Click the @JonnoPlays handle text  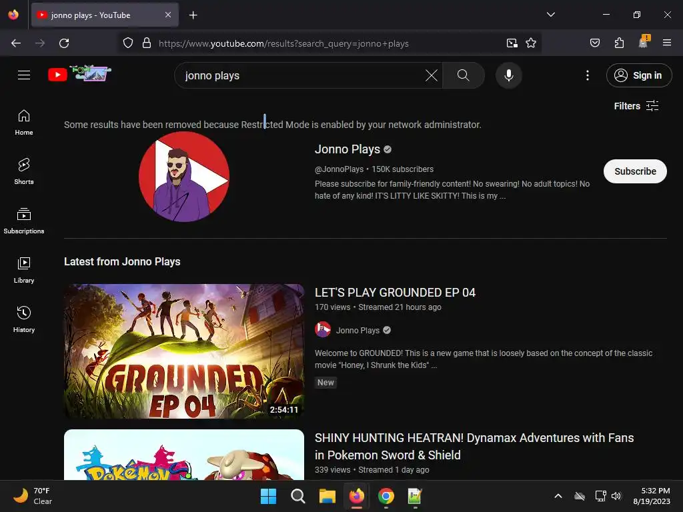click(x=339, y=169)
